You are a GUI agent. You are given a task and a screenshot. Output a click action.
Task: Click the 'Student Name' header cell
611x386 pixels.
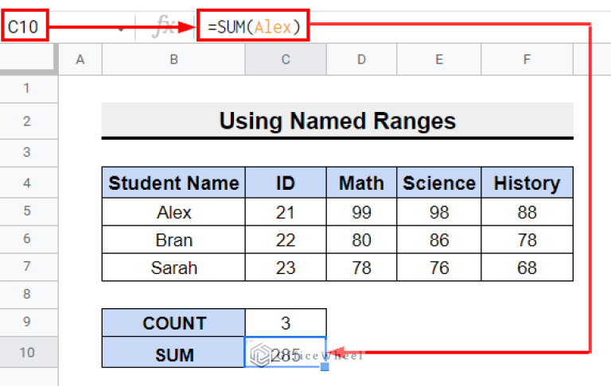click(173, 183)
